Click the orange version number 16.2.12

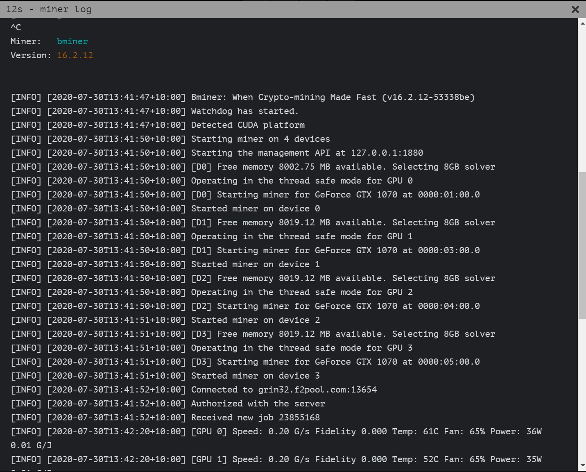(x=75, y=55)
